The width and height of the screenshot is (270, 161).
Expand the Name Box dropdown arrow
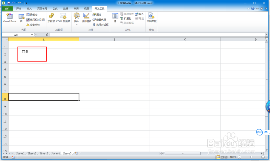(x=32, y=35)
